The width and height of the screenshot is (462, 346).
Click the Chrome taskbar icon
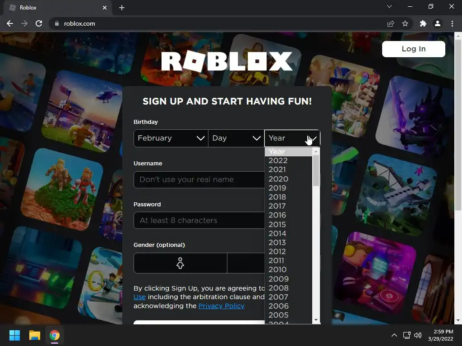pos(55,335)
